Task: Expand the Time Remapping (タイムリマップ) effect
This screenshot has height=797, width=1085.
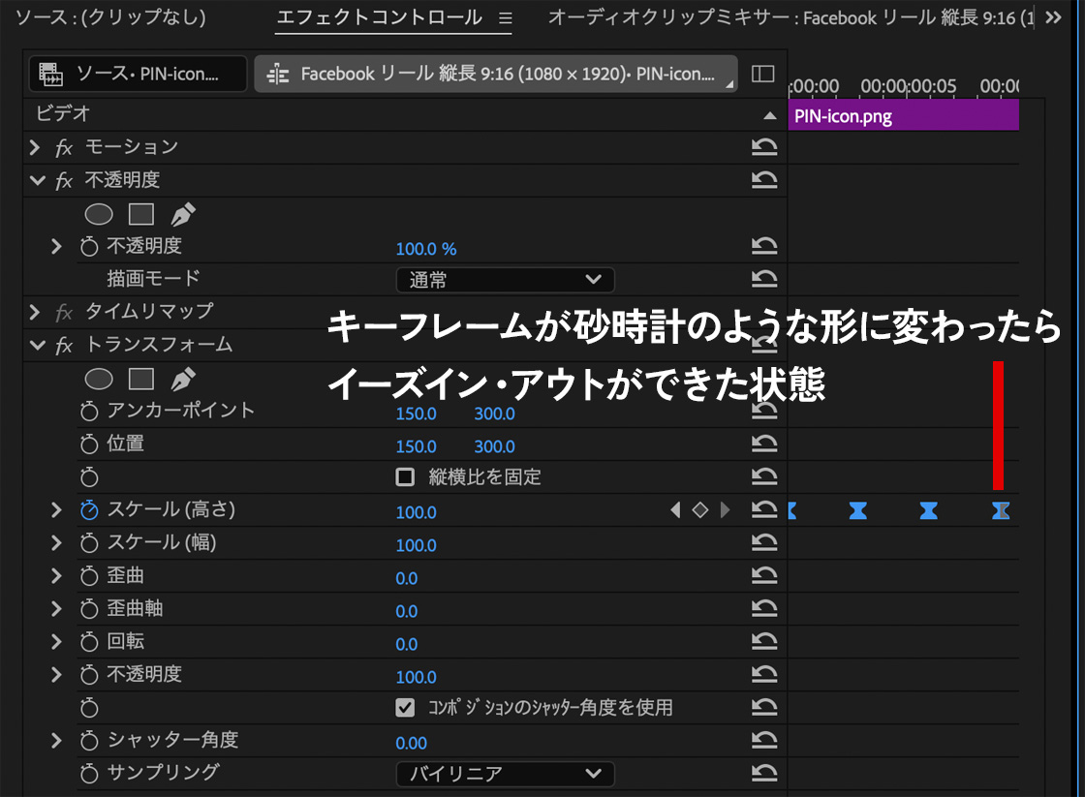Action: click(36, 312)
